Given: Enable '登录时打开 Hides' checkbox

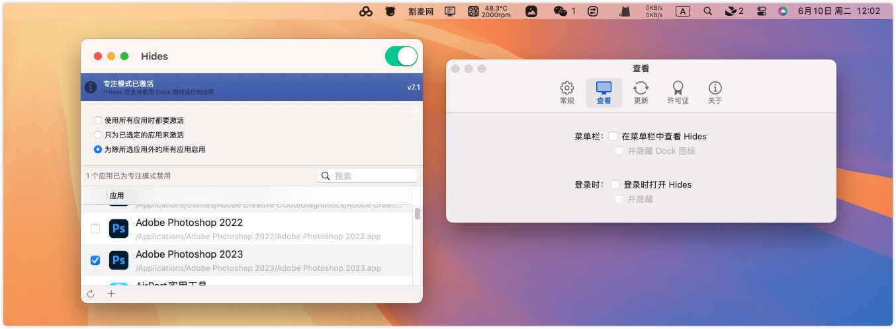Looking at the screenshot, I should tap(615, 184).
